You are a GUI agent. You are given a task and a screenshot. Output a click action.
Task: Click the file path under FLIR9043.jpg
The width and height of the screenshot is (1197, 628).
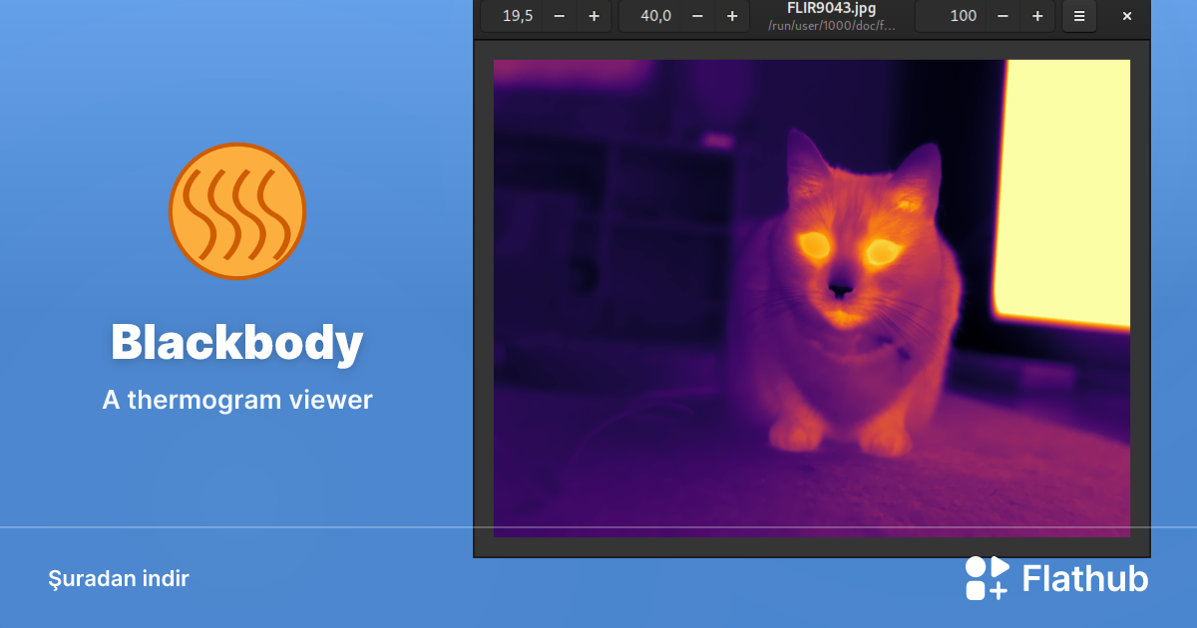pyautogui.click(x=834, y=24)
